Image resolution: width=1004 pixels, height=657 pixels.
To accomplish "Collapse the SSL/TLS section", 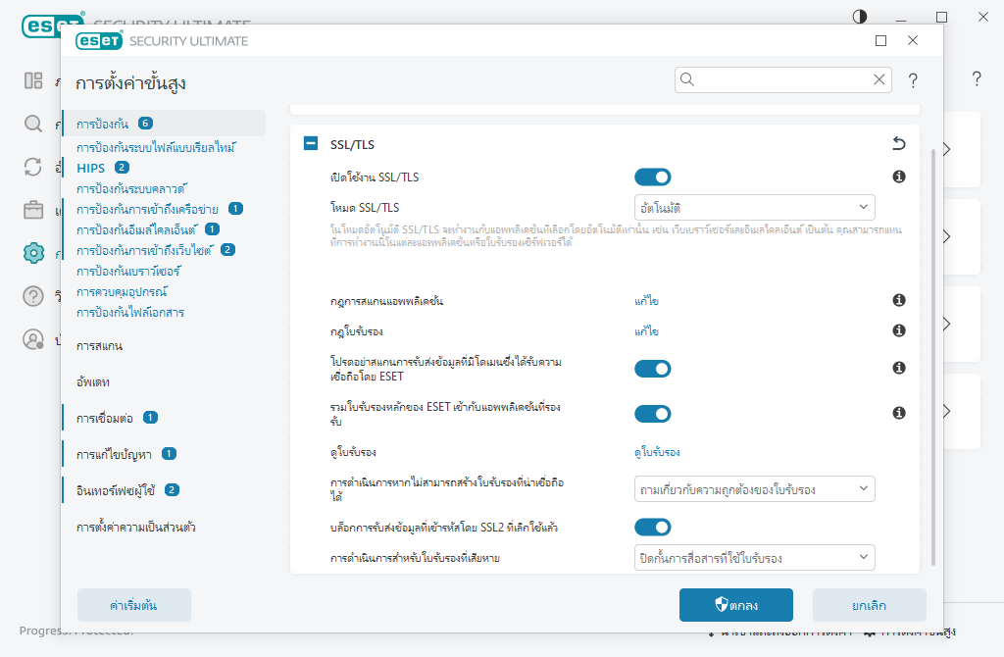I will point(311,143).
